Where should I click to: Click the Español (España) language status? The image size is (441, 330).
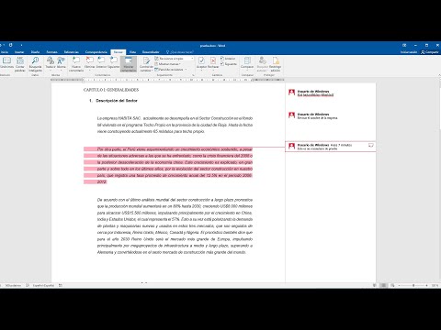[43, 285]
